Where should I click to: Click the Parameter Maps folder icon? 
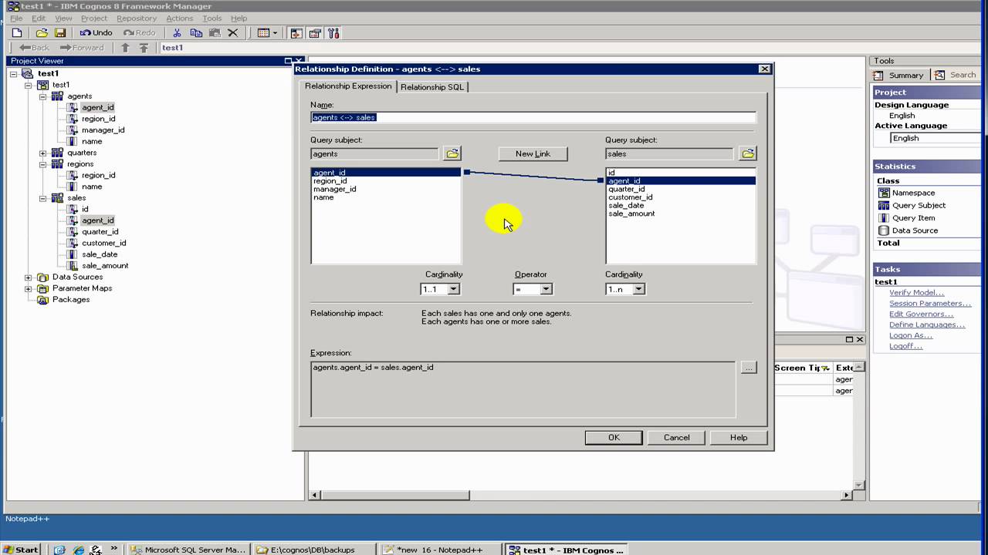[x=44, y=288]
